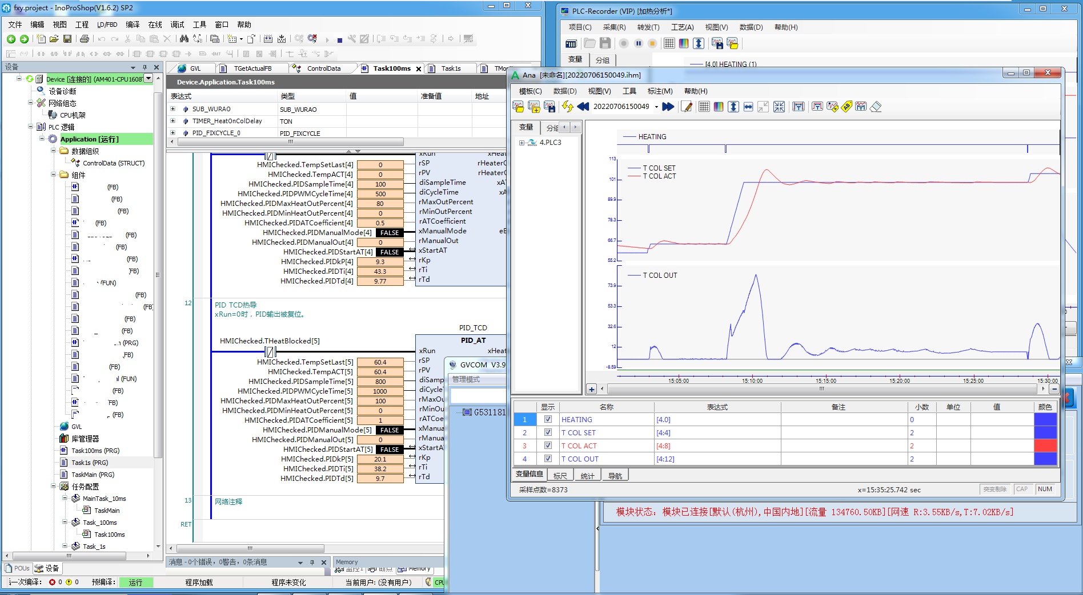Screen dimensions: 1083x595
Task: Toggle visibility of T COL ACT curve
Action: click(x=548, y=446)
